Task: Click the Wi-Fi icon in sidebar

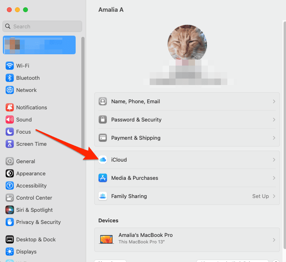Action: (10, 66)
